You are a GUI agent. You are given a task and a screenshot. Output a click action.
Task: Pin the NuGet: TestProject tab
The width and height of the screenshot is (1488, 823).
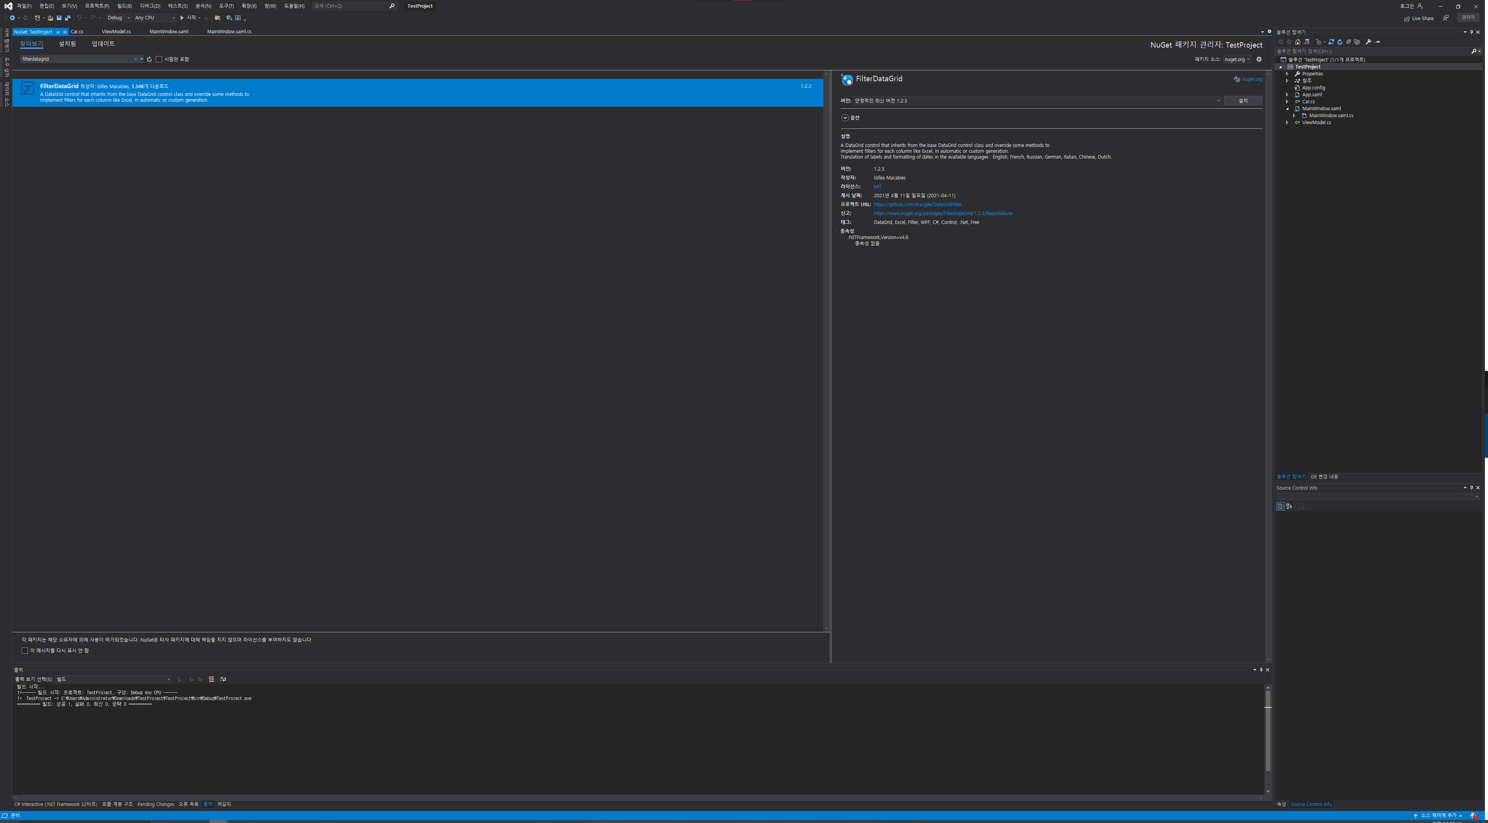[x=58, y=32]
